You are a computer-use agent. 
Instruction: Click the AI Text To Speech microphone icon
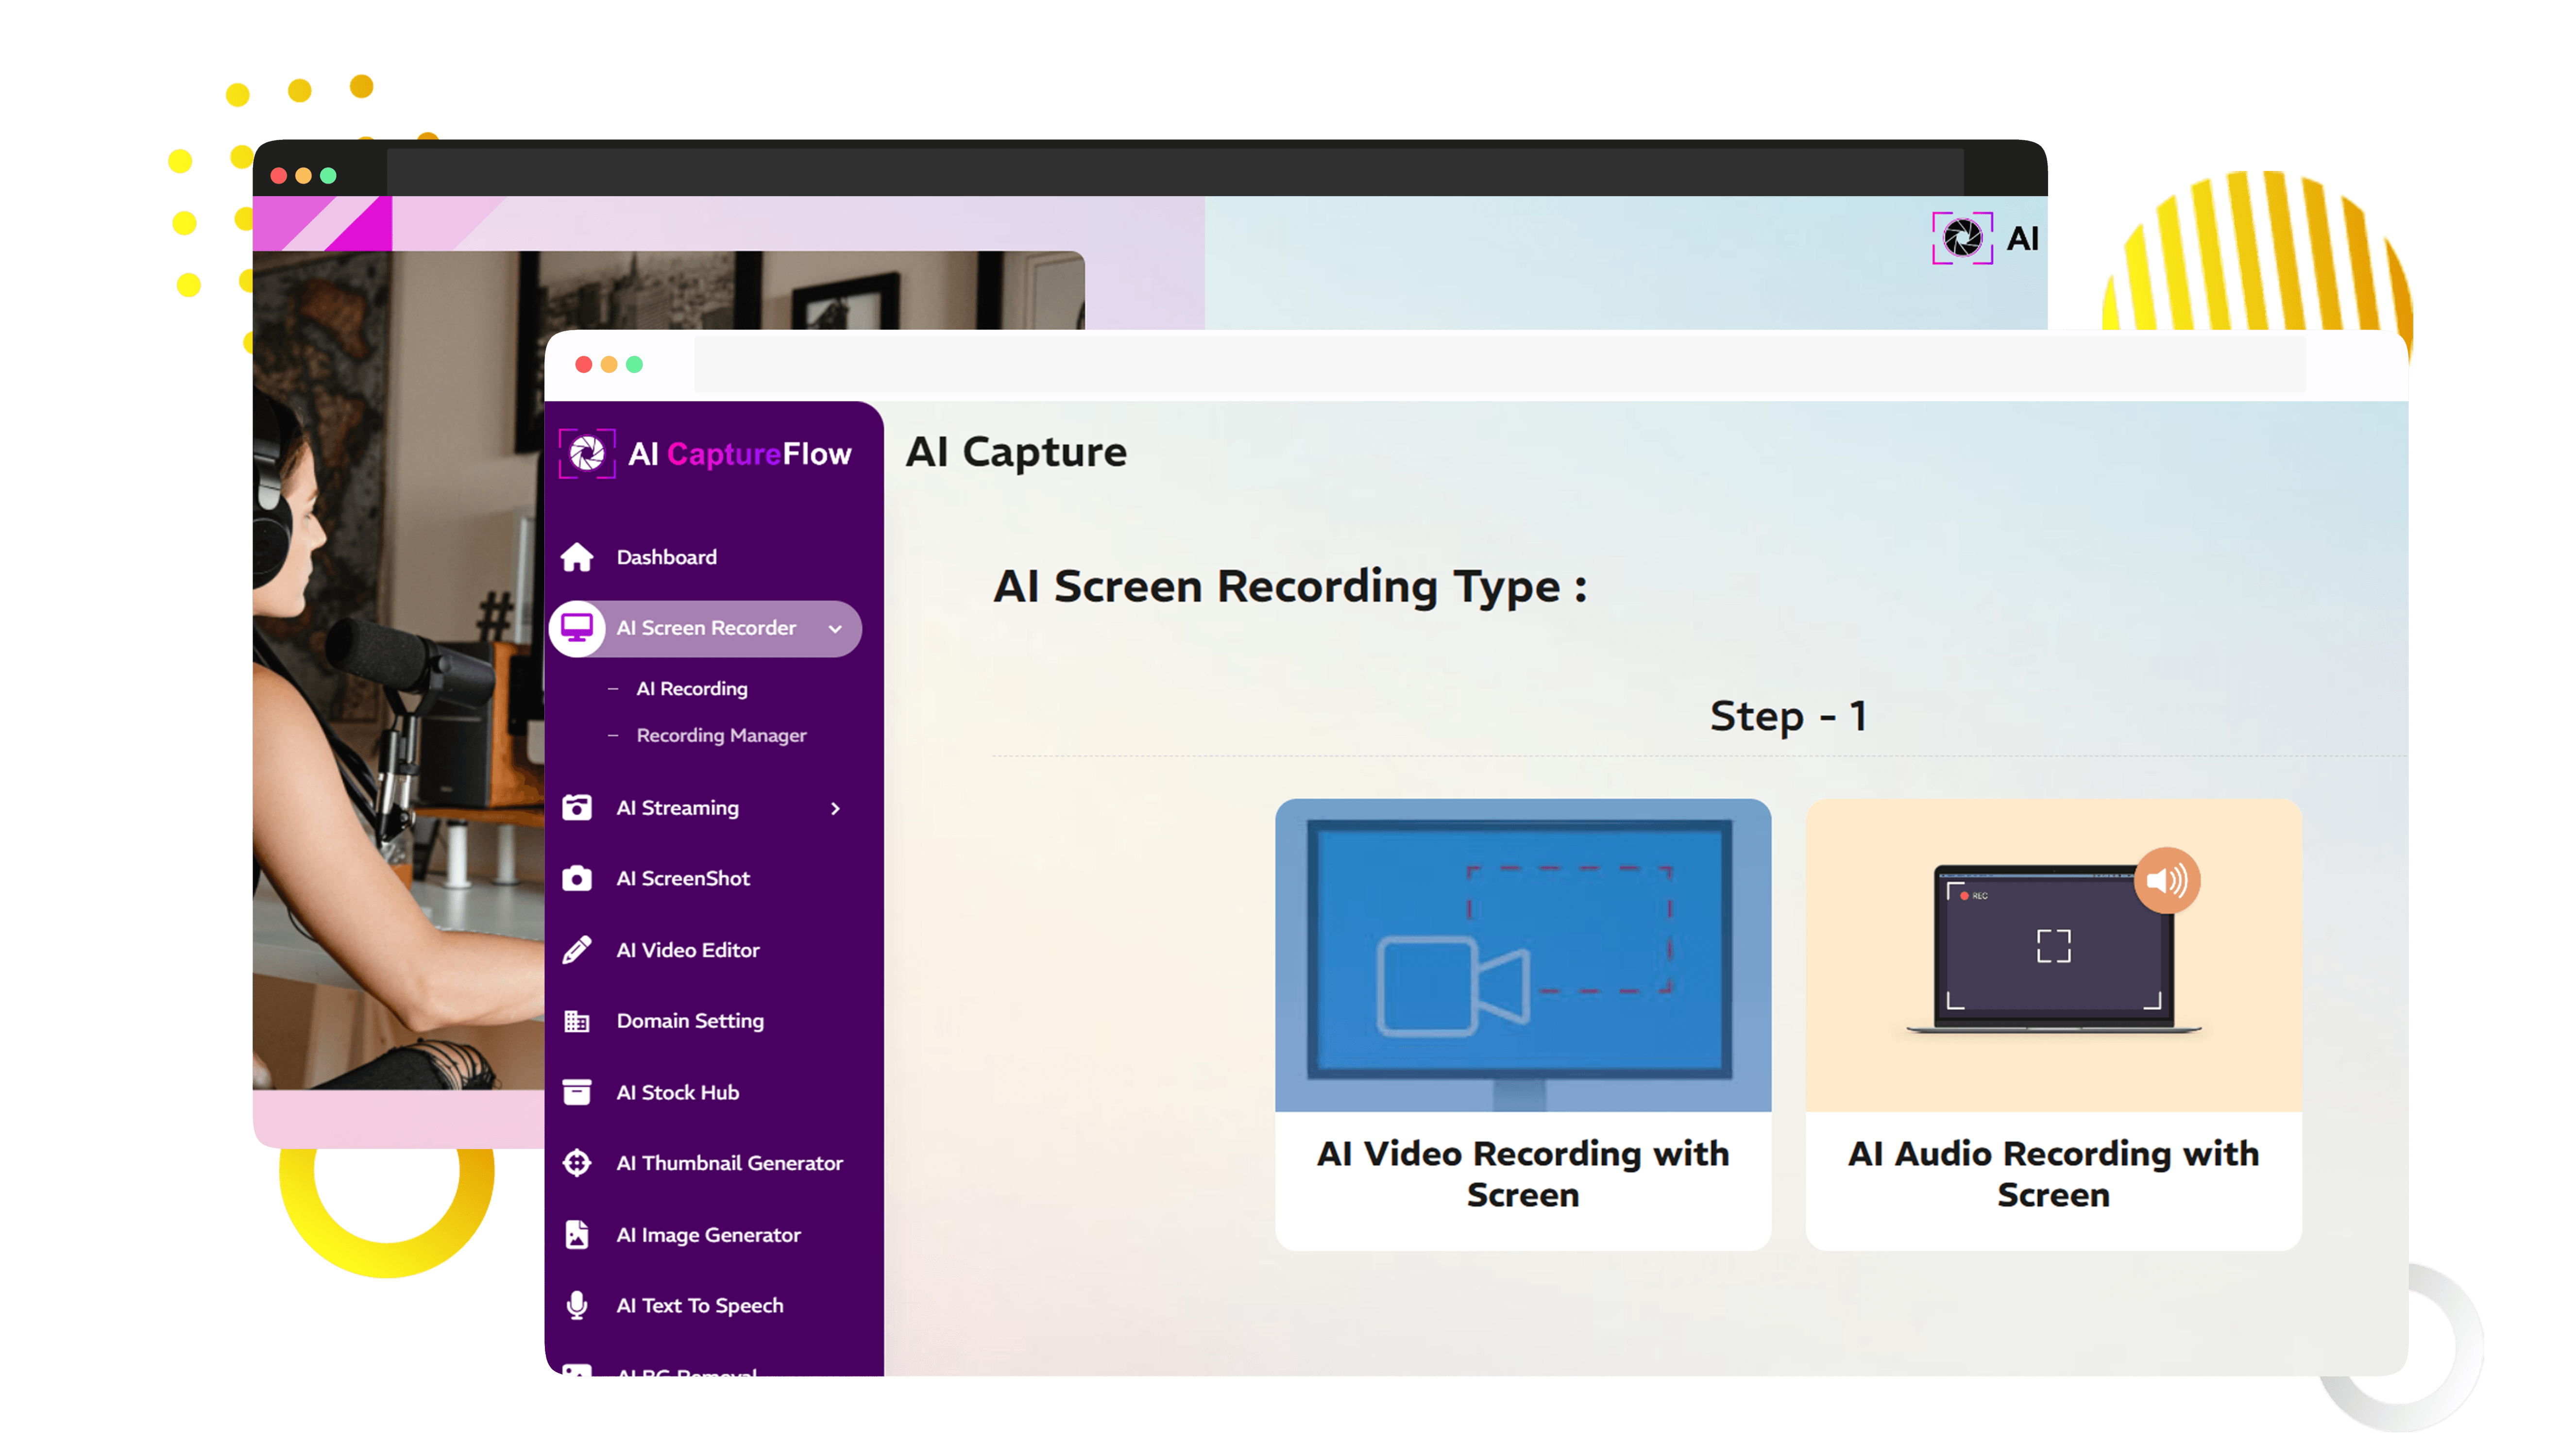[x=577, y=1305]
